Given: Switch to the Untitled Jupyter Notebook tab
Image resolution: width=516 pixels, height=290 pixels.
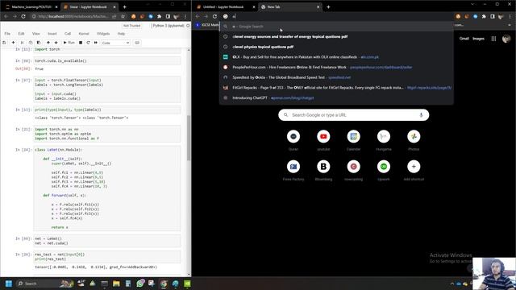Looking at the screenshot, I should (x=225, y=7).
